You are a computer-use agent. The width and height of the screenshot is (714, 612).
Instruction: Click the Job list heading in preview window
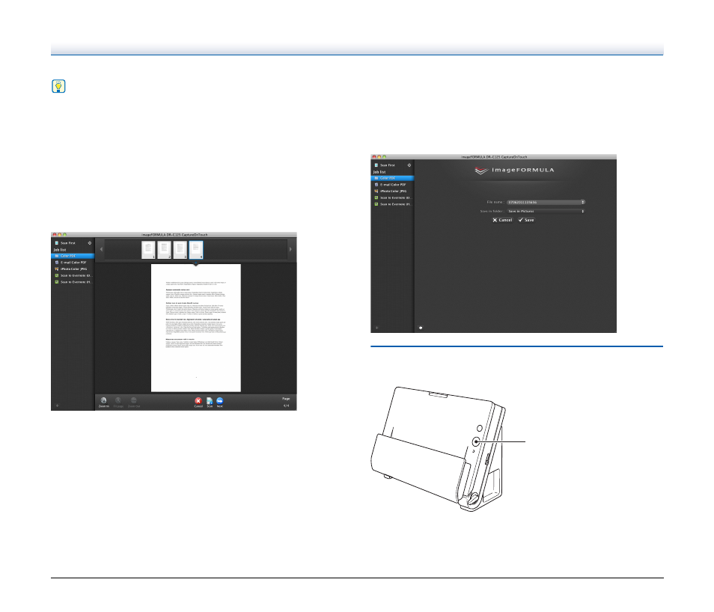60,250
